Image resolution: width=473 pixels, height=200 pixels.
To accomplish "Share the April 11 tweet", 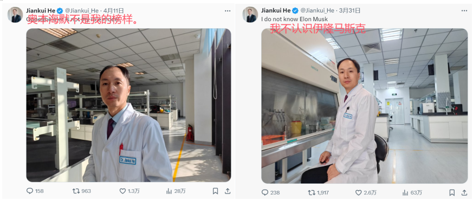I will tap(228, 191).
